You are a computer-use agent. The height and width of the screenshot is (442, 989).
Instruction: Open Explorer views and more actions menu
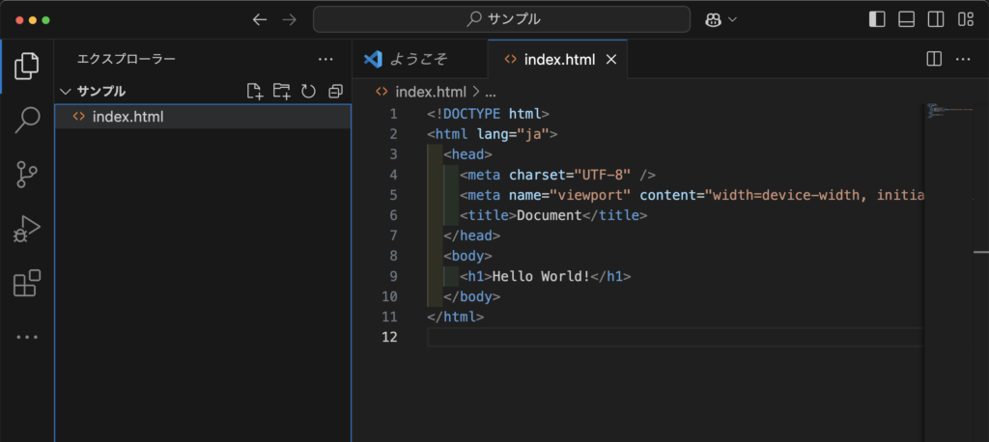tap(325, 59)
